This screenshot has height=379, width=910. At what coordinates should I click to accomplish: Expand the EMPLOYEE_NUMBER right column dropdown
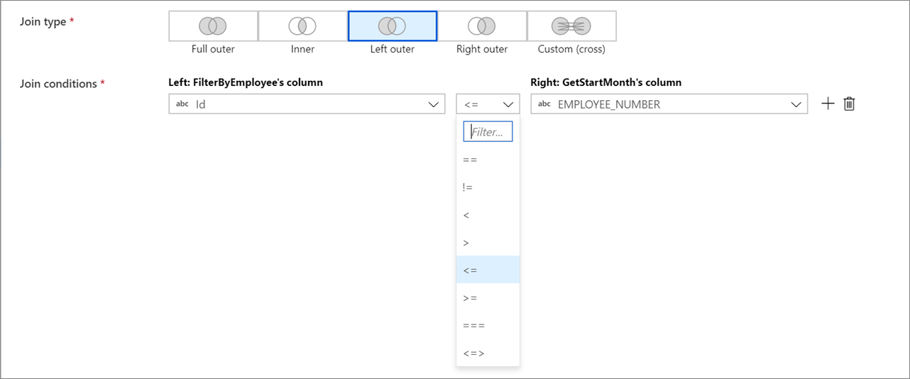(x=669, y=104)
